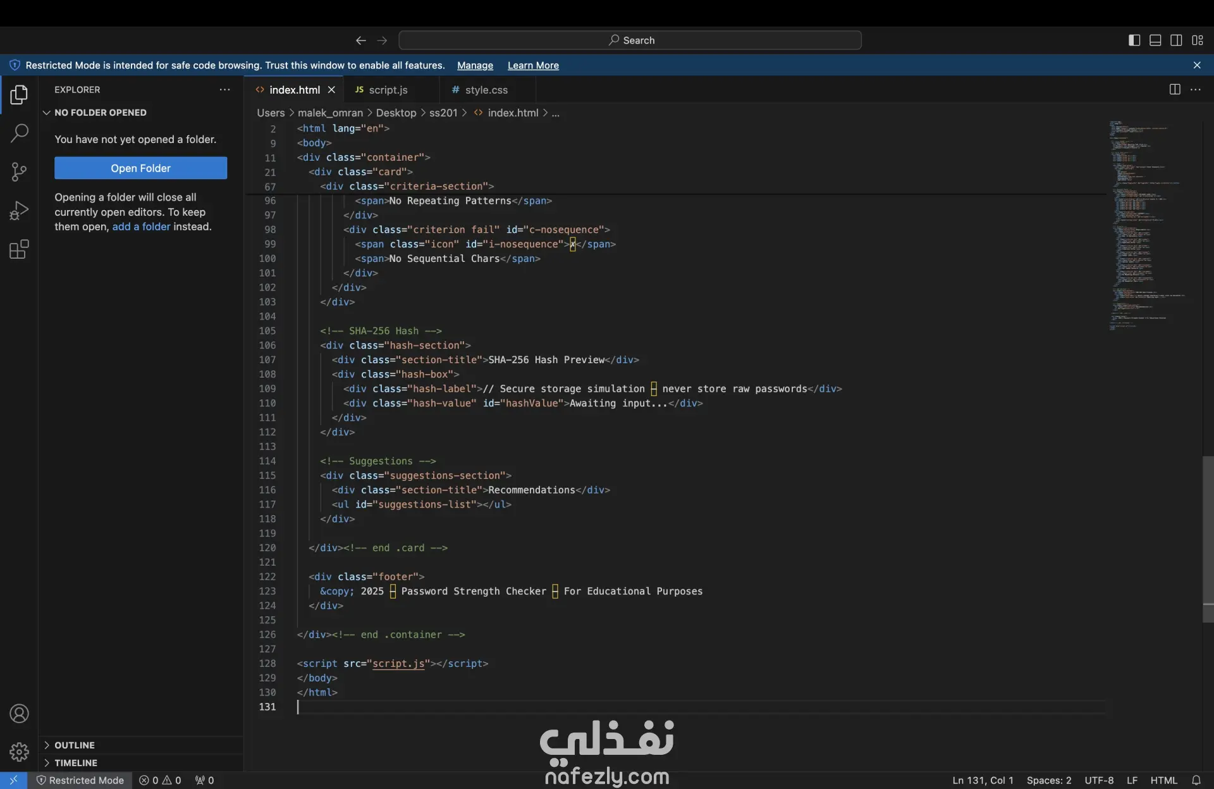Click the Learn More link
This screenshot has height=789, width=1214.
click(x=533, y=65)
